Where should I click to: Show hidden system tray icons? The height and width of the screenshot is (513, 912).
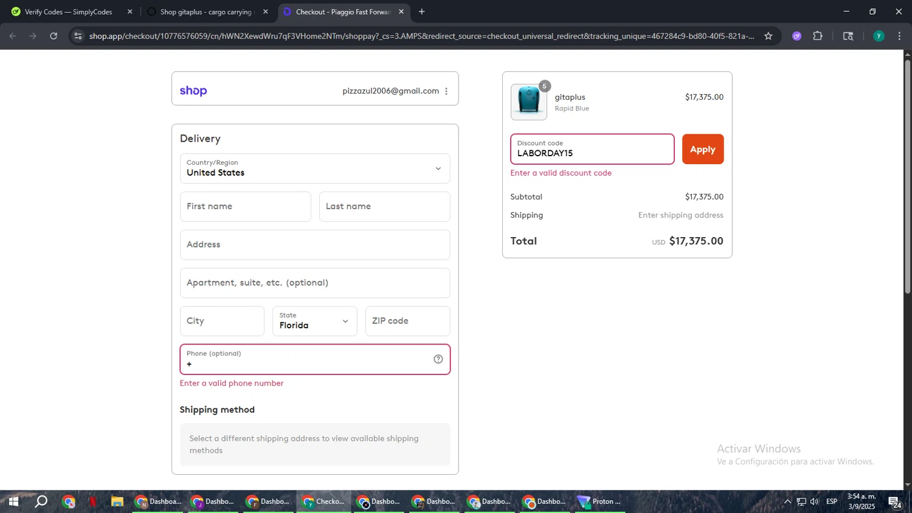pos(787,501)
